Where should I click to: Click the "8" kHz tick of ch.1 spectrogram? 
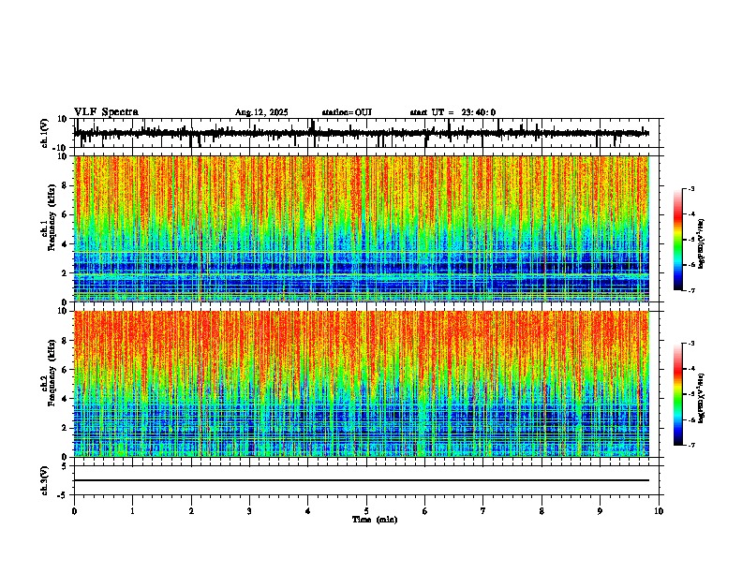[66, 185]
